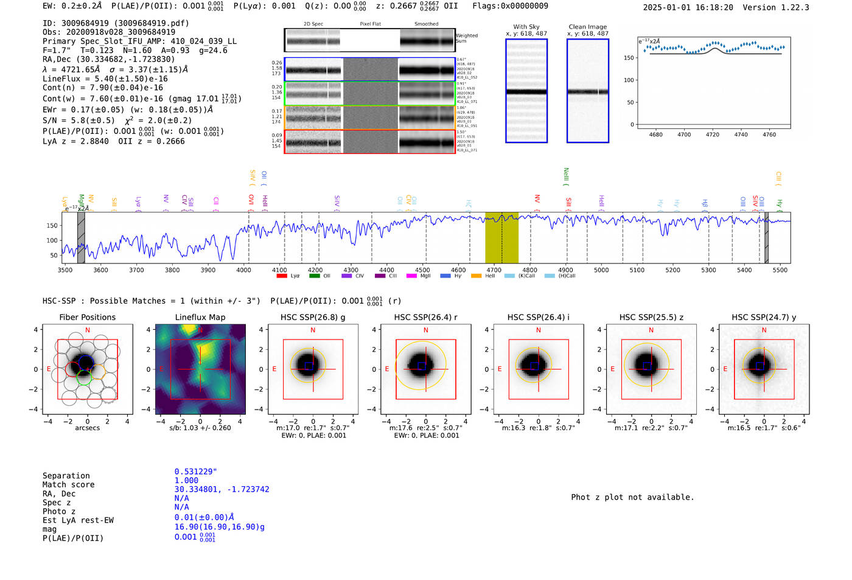852x580 pixels.
Task: Click the dark purple CIII legend swatch
Action: click(x=380, y=276)
